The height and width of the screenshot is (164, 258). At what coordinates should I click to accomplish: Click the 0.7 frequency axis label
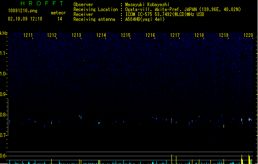pyautogui.click(x=3, y=135)
